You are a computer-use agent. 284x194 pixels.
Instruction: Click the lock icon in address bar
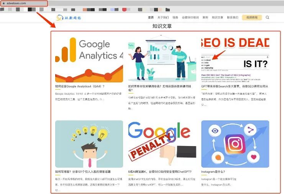4,3
